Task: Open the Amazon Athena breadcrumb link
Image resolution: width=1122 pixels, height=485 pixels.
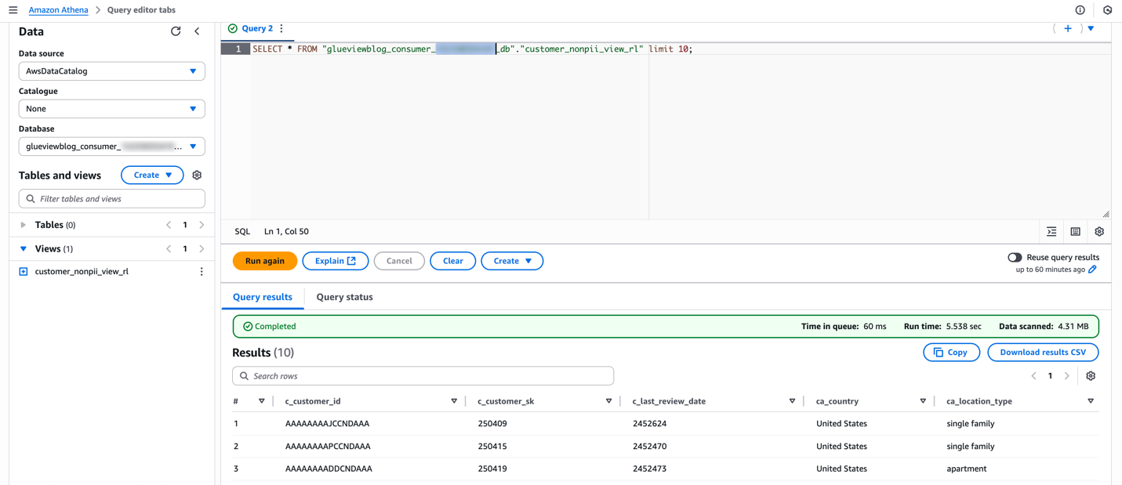Action: pyautogui.click(x=58, y=10)
